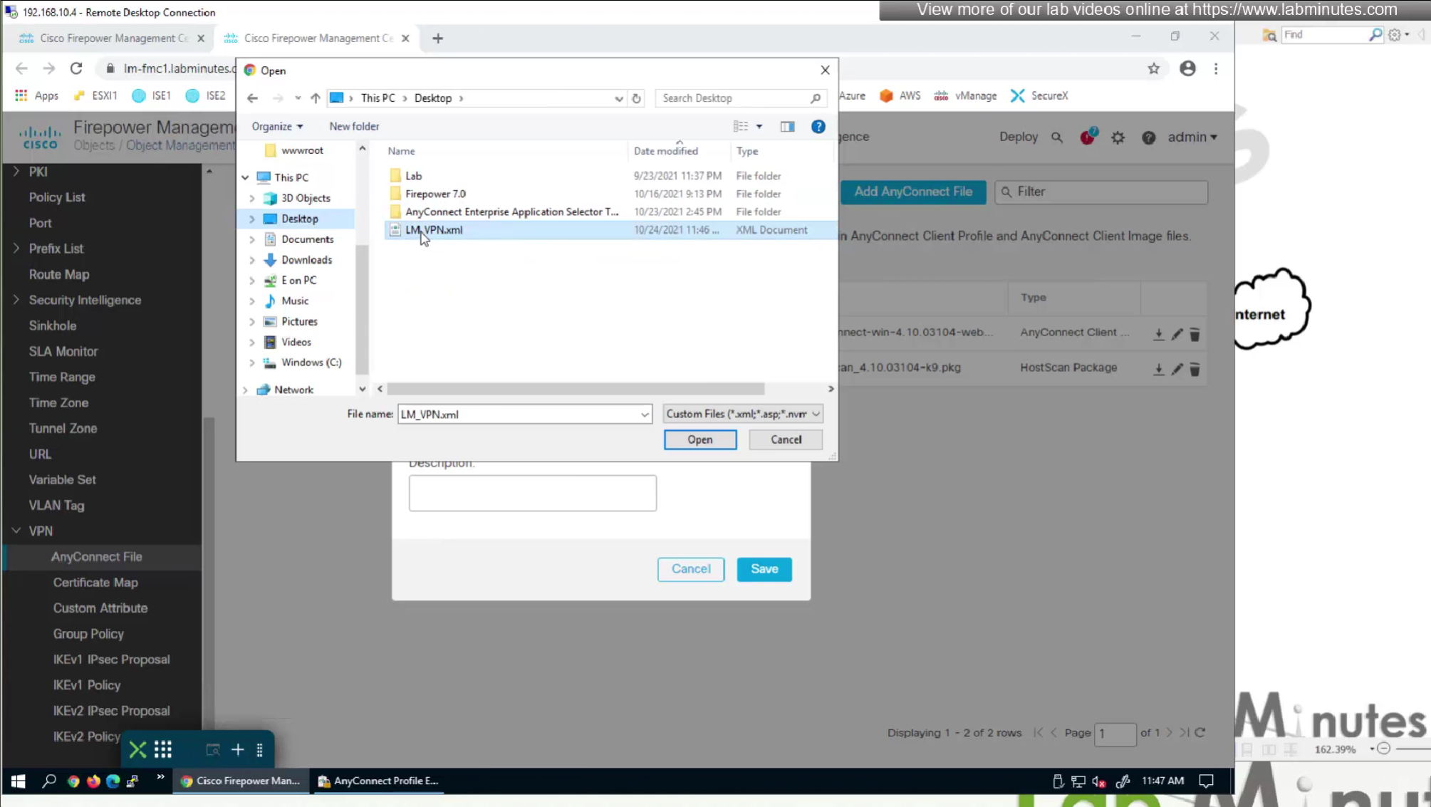
Task: Open the Custom Files type dropdown
Action: coord(742,414)
